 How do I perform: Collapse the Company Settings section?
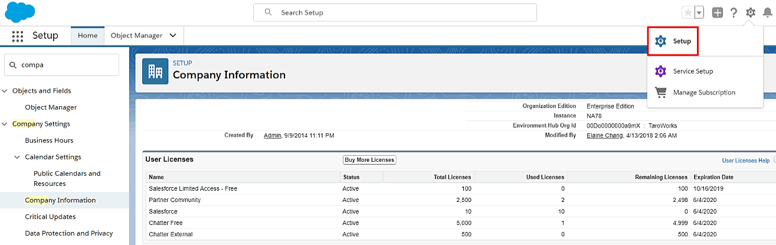[x=5, y=124]
